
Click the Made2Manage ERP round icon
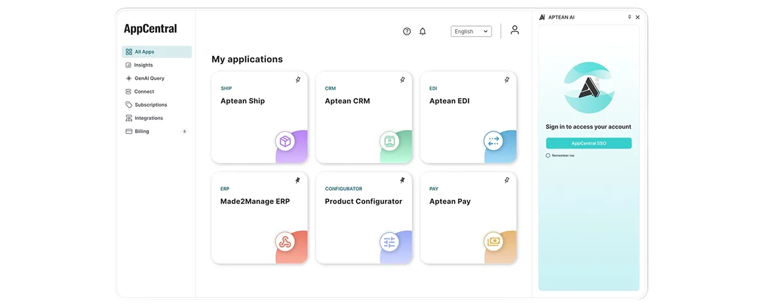pos(285,242)
